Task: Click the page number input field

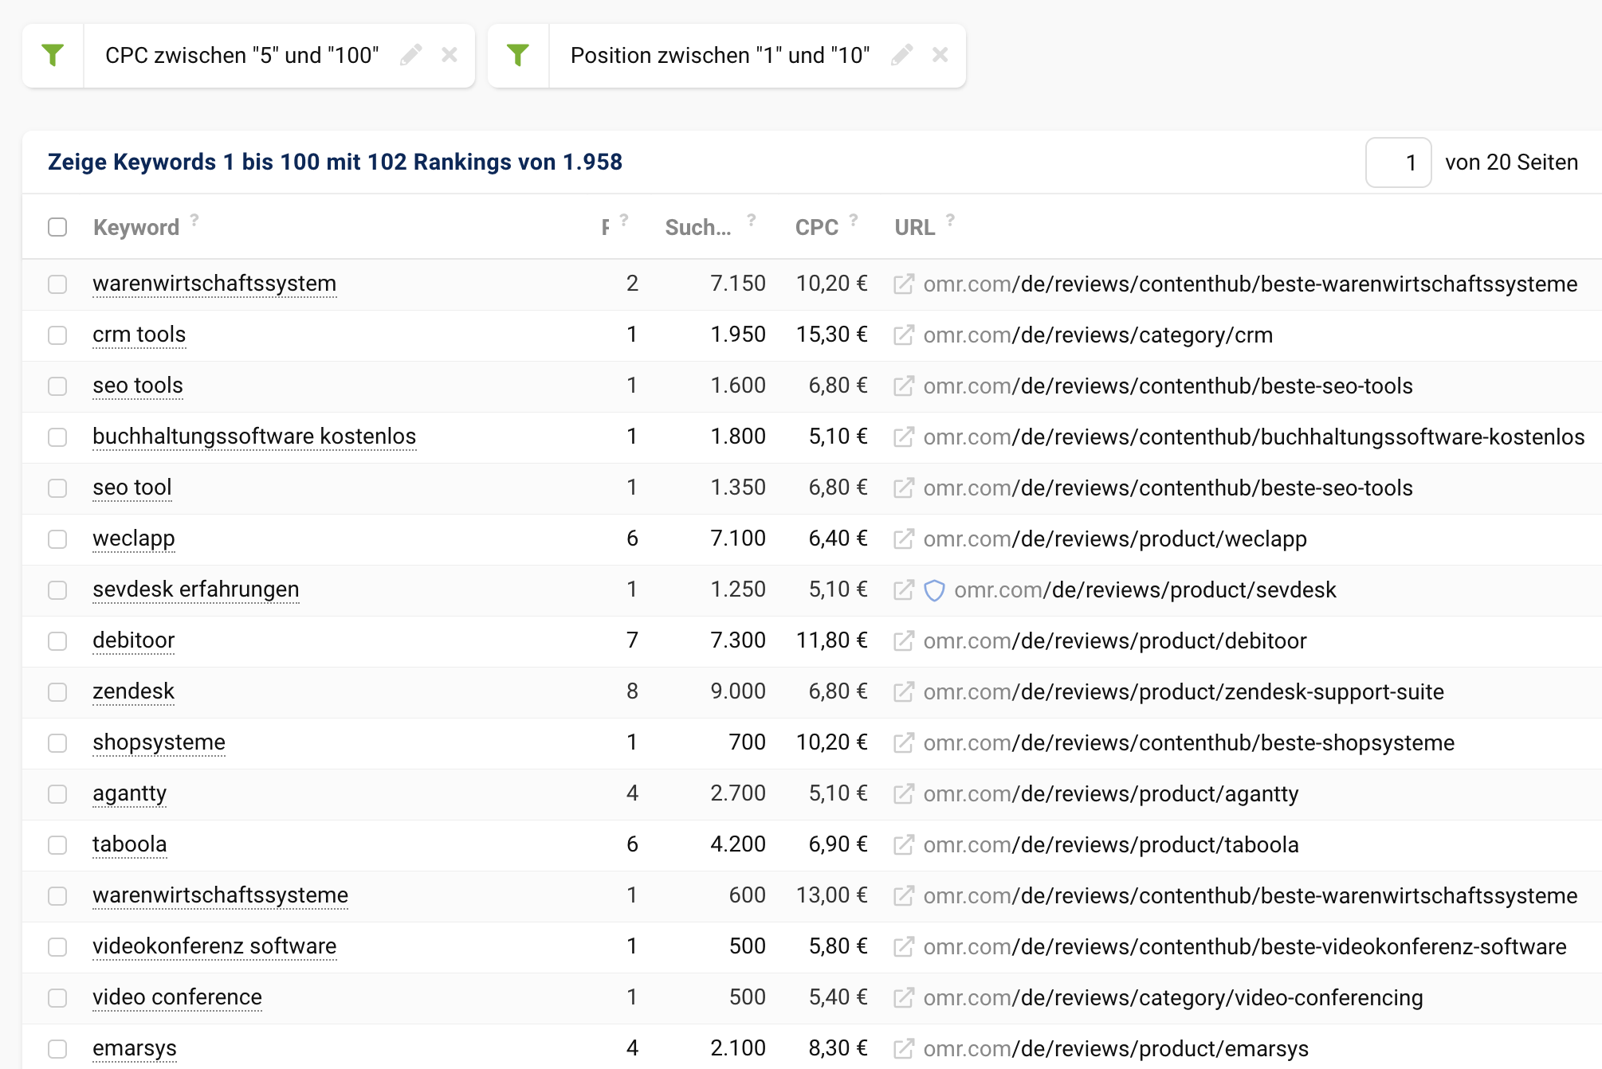Action: tap(1399, 163)
